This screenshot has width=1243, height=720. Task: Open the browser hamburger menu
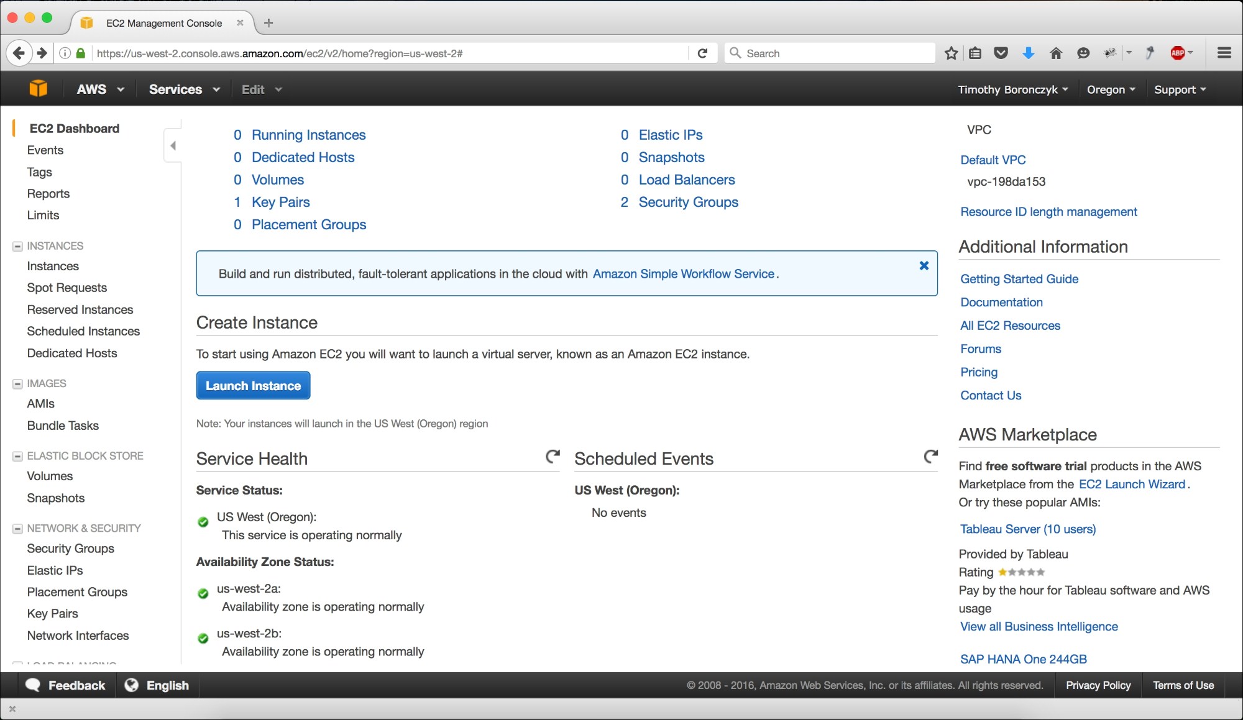(x=1224, y=53)
